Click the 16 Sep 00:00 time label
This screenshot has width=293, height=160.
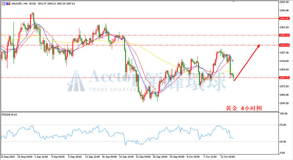[x=109, y=157]
